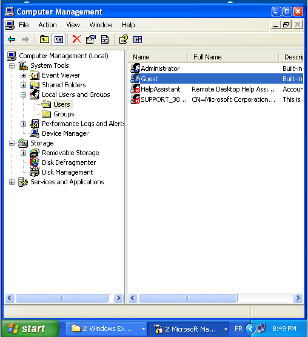Click the Export List toolbar icon
This screenshot has width=308, height=337.
105,39
